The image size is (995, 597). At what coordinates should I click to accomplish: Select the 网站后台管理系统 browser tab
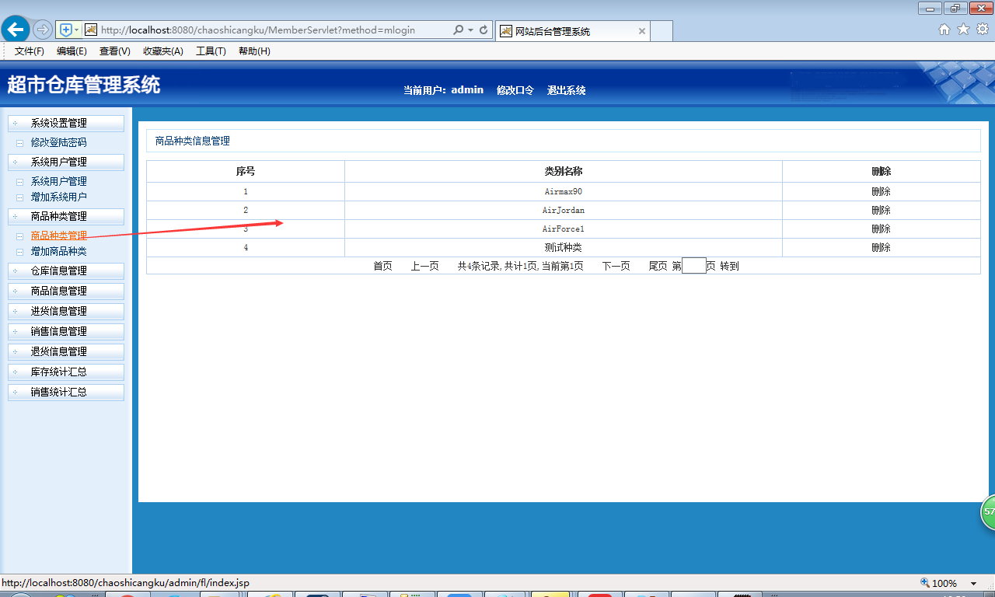[571, 31]
